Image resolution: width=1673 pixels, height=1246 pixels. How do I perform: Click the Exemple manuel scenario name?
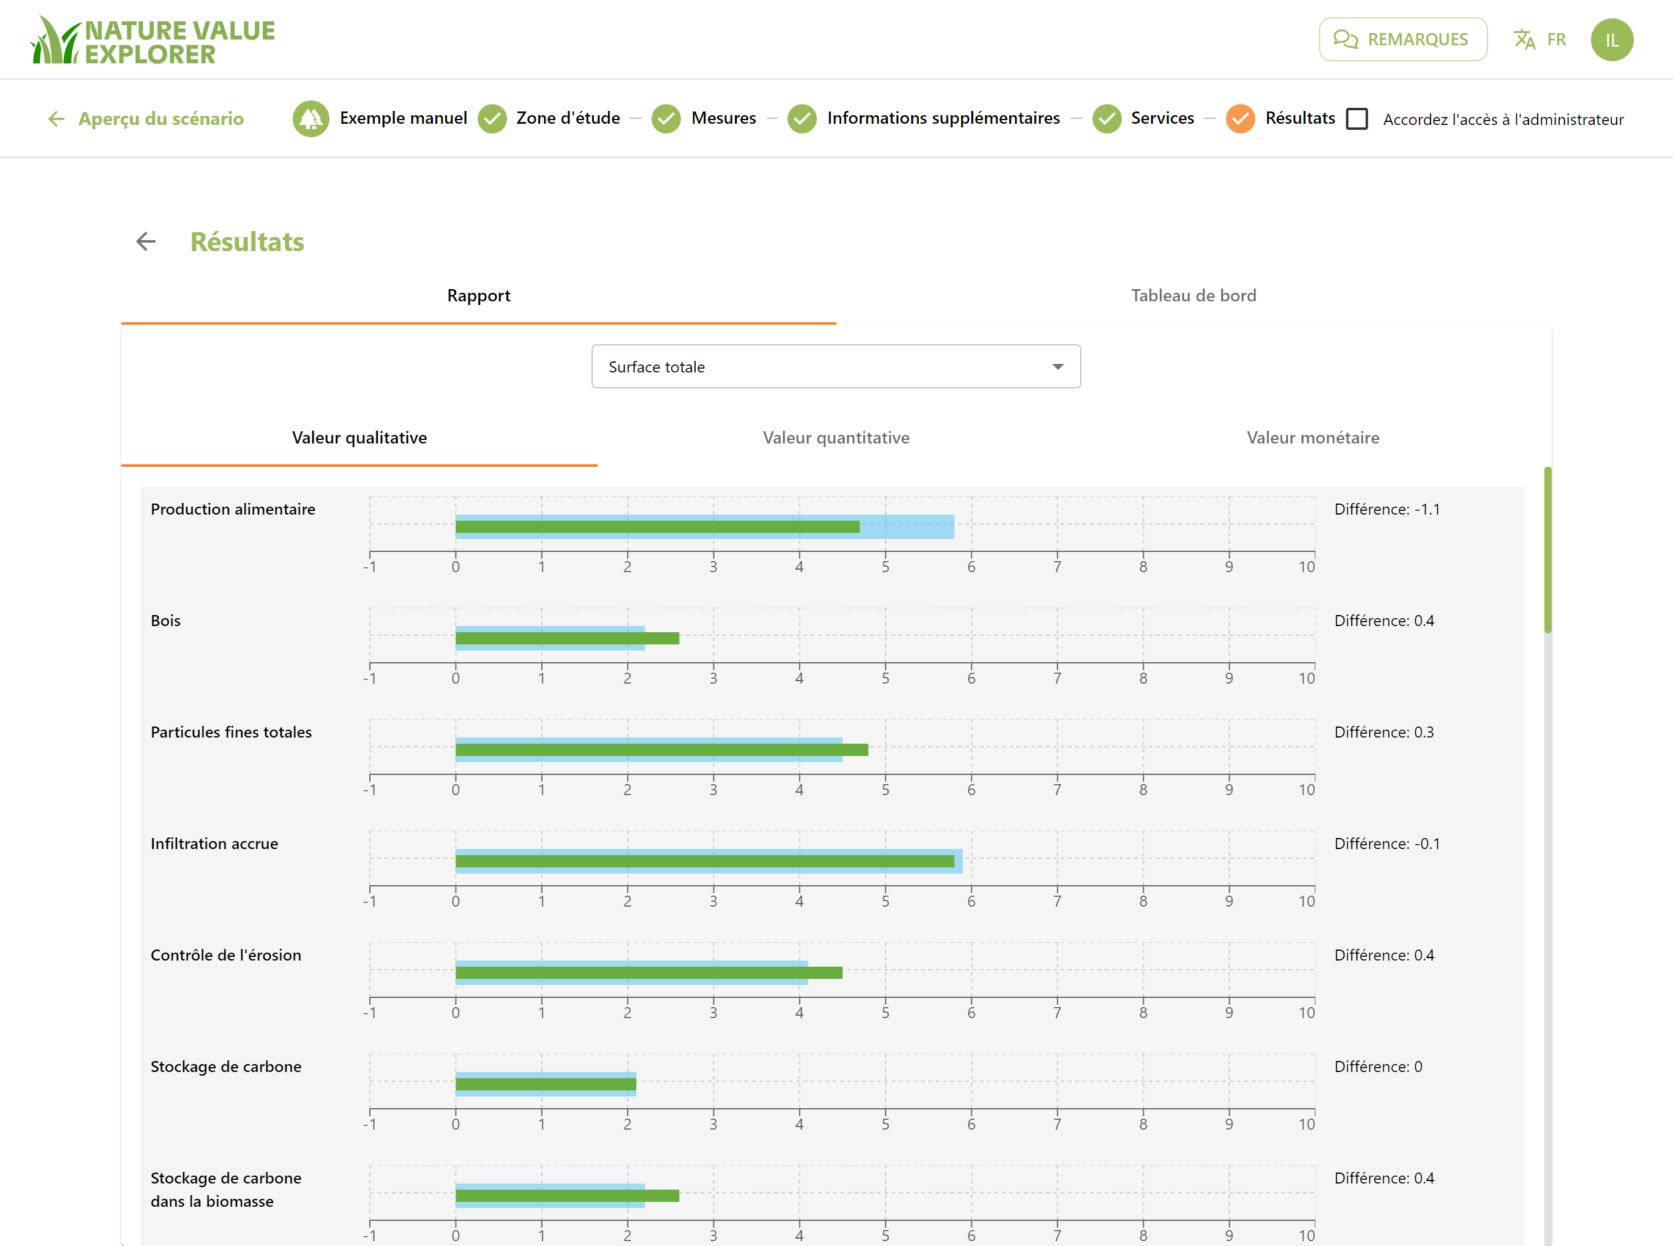pos(404,118)
